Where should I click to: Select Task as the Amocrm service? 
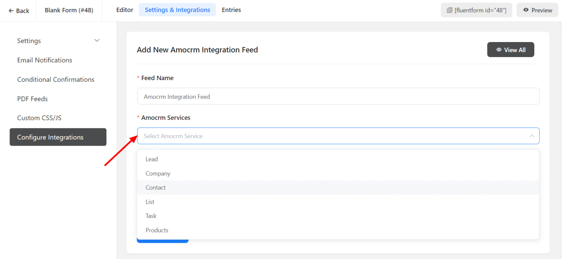click(x=151, y=216)
